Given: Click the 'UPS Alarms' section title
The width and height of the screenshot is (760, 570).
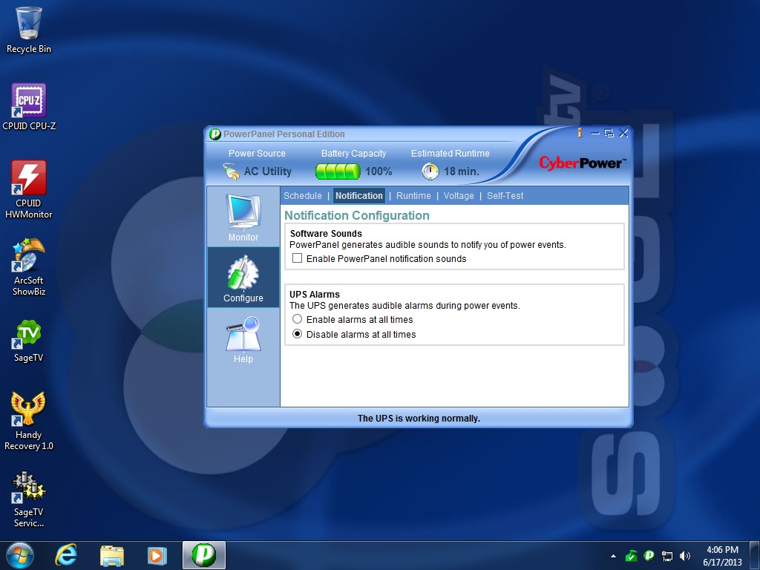Looking at the screenshot, I should coord(315,295).
